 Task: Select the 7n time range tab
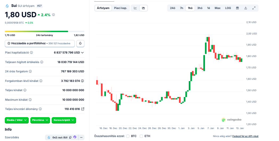pos(182,8)
